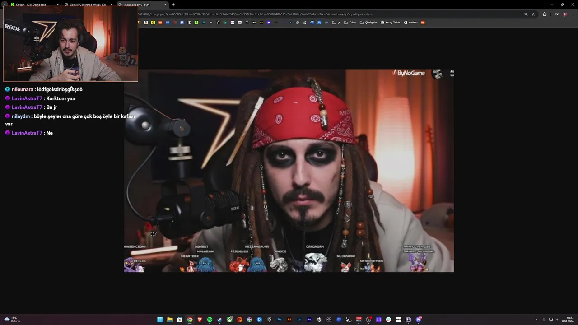Open the Xbox app from the taskbar

[x=229, y=320]
